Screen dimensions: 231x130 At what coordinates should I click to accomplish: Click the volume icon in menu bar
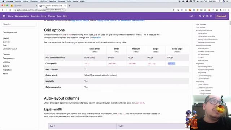pyautogui.click(x=198, y=1)
